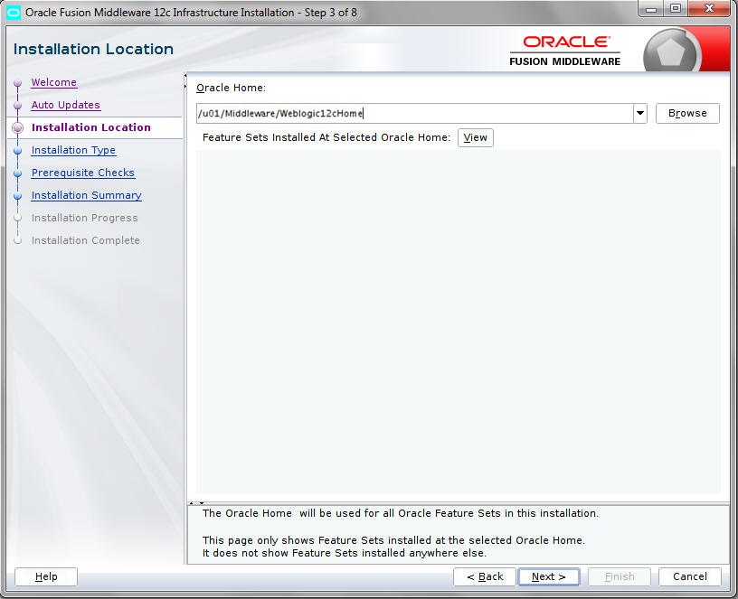Click the 'Installation Location' page heading
738x599 pixels.
pos(93,49)
